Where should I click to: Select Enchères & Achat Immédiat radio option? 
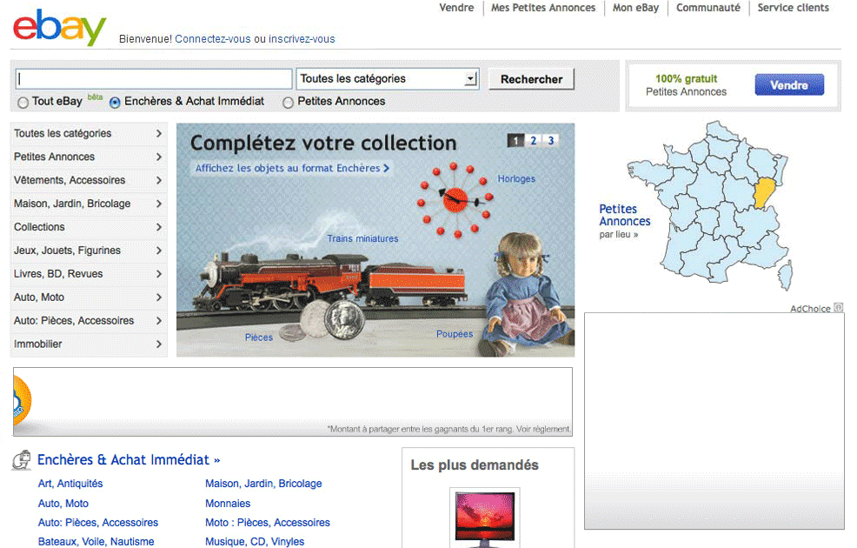click(x=115, y=103)
